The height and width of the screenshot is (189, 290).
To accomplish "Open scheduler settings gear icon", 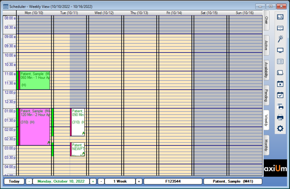I will point(280,128).
